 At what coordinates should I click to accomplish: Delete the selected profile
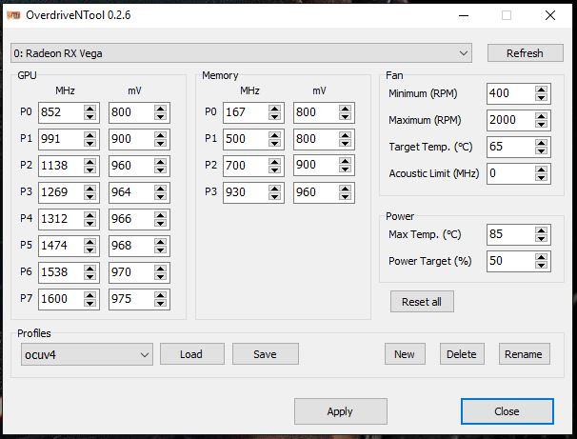(462, 354)
